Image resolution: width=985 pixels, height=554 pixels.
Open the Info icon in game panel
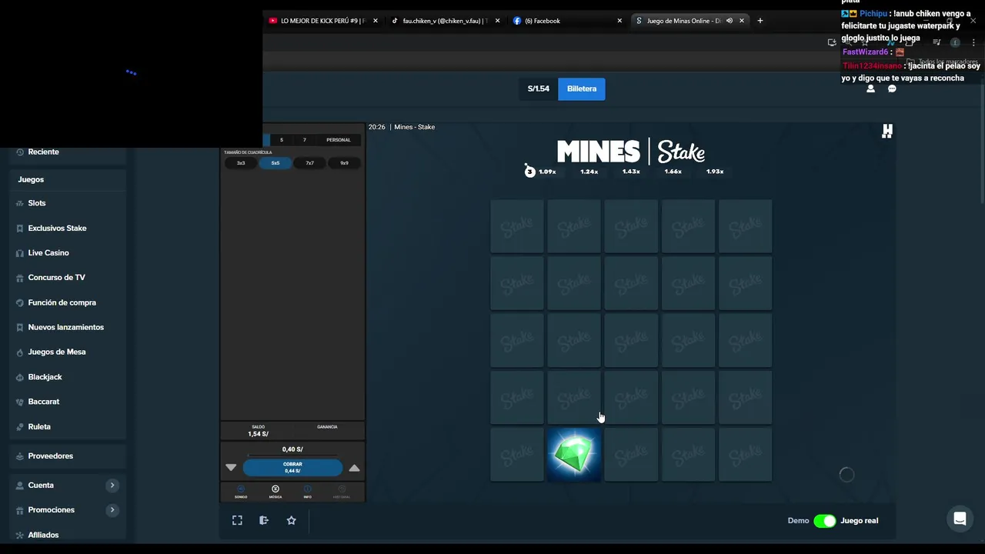307,491
